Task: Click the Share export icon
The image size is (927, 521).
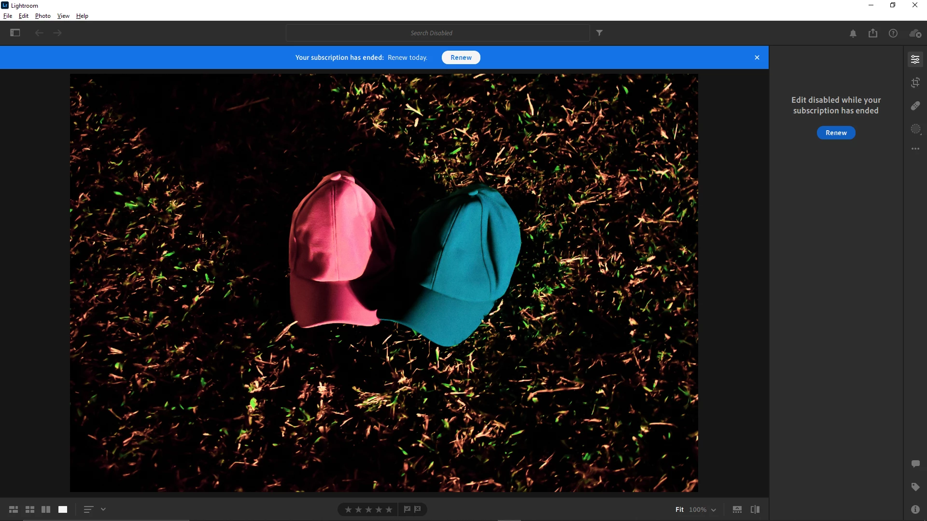Action: click(x=873, y=33)
